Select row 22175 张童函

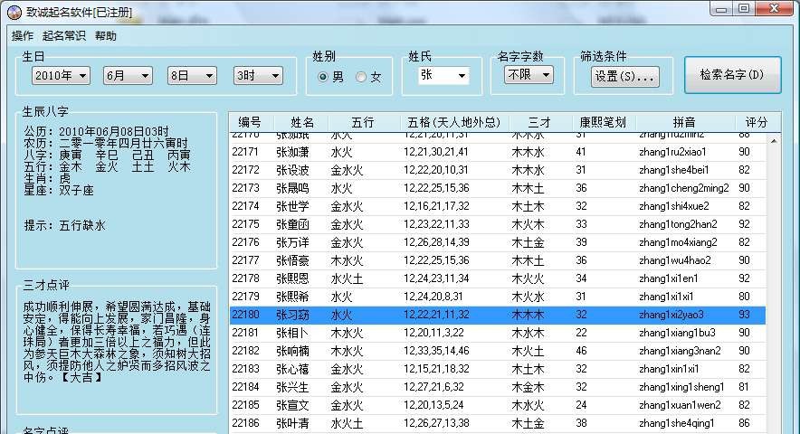498,224
